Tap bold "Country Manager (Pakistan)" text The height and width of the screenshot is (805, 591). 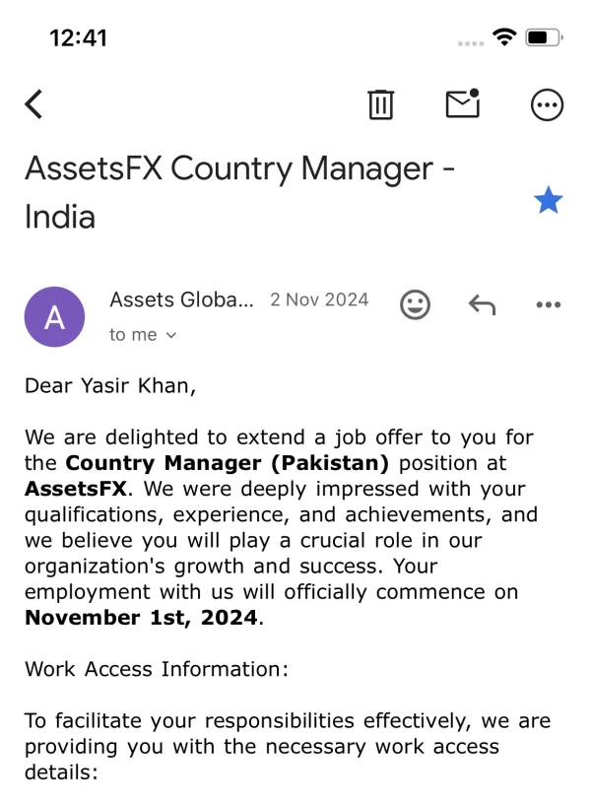pyautogui.click(x=228, y=462)
